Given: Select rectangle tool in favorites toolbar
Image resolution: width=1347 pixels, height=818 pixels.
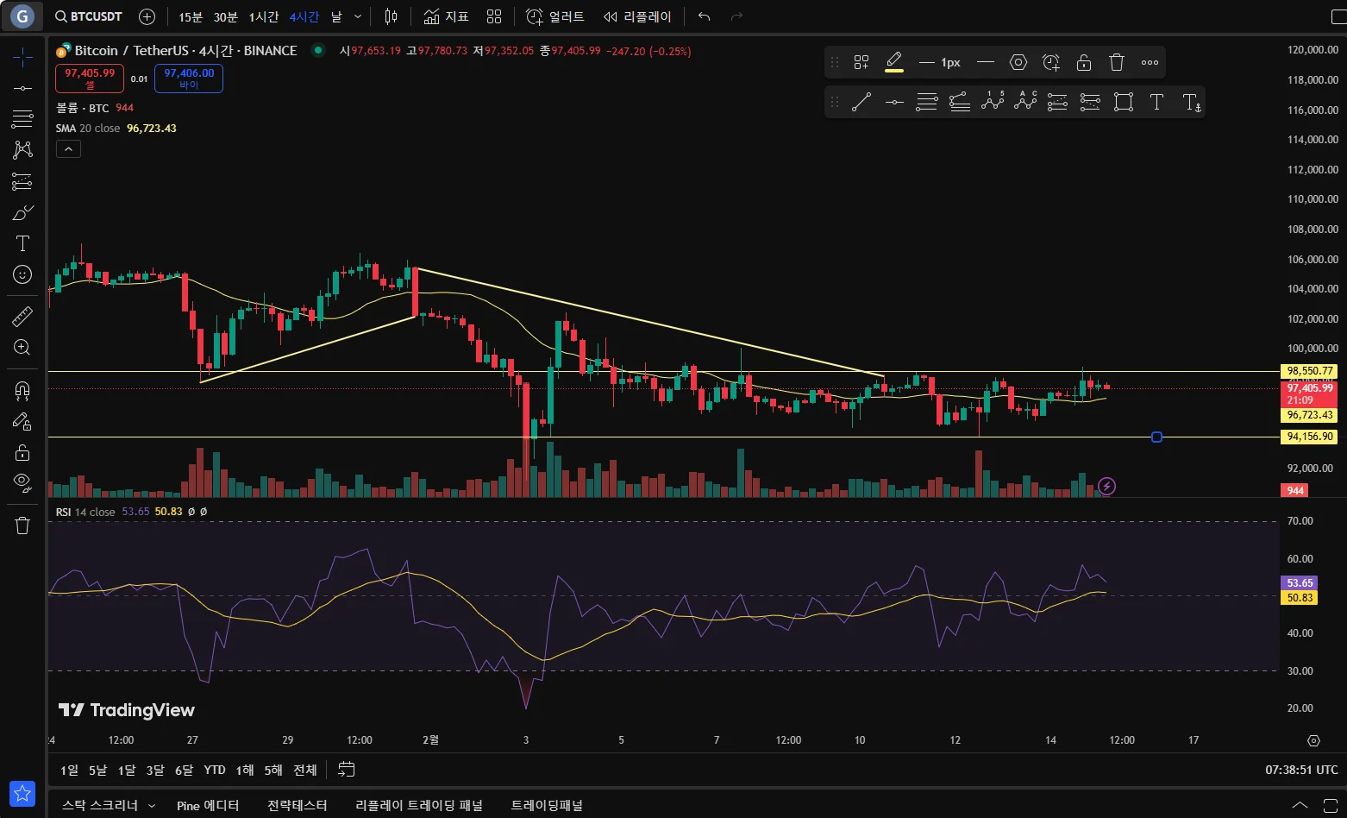Looking at the screenshot, I should pyautogui.click(x=1124, y=102).
